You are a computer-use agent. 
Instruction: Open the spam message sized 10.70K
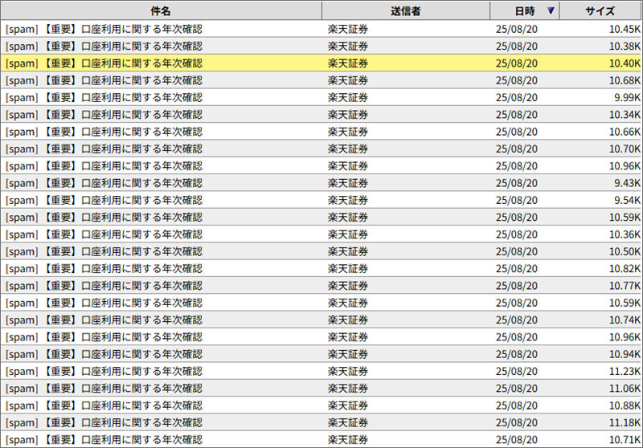(x=321, y=149)
